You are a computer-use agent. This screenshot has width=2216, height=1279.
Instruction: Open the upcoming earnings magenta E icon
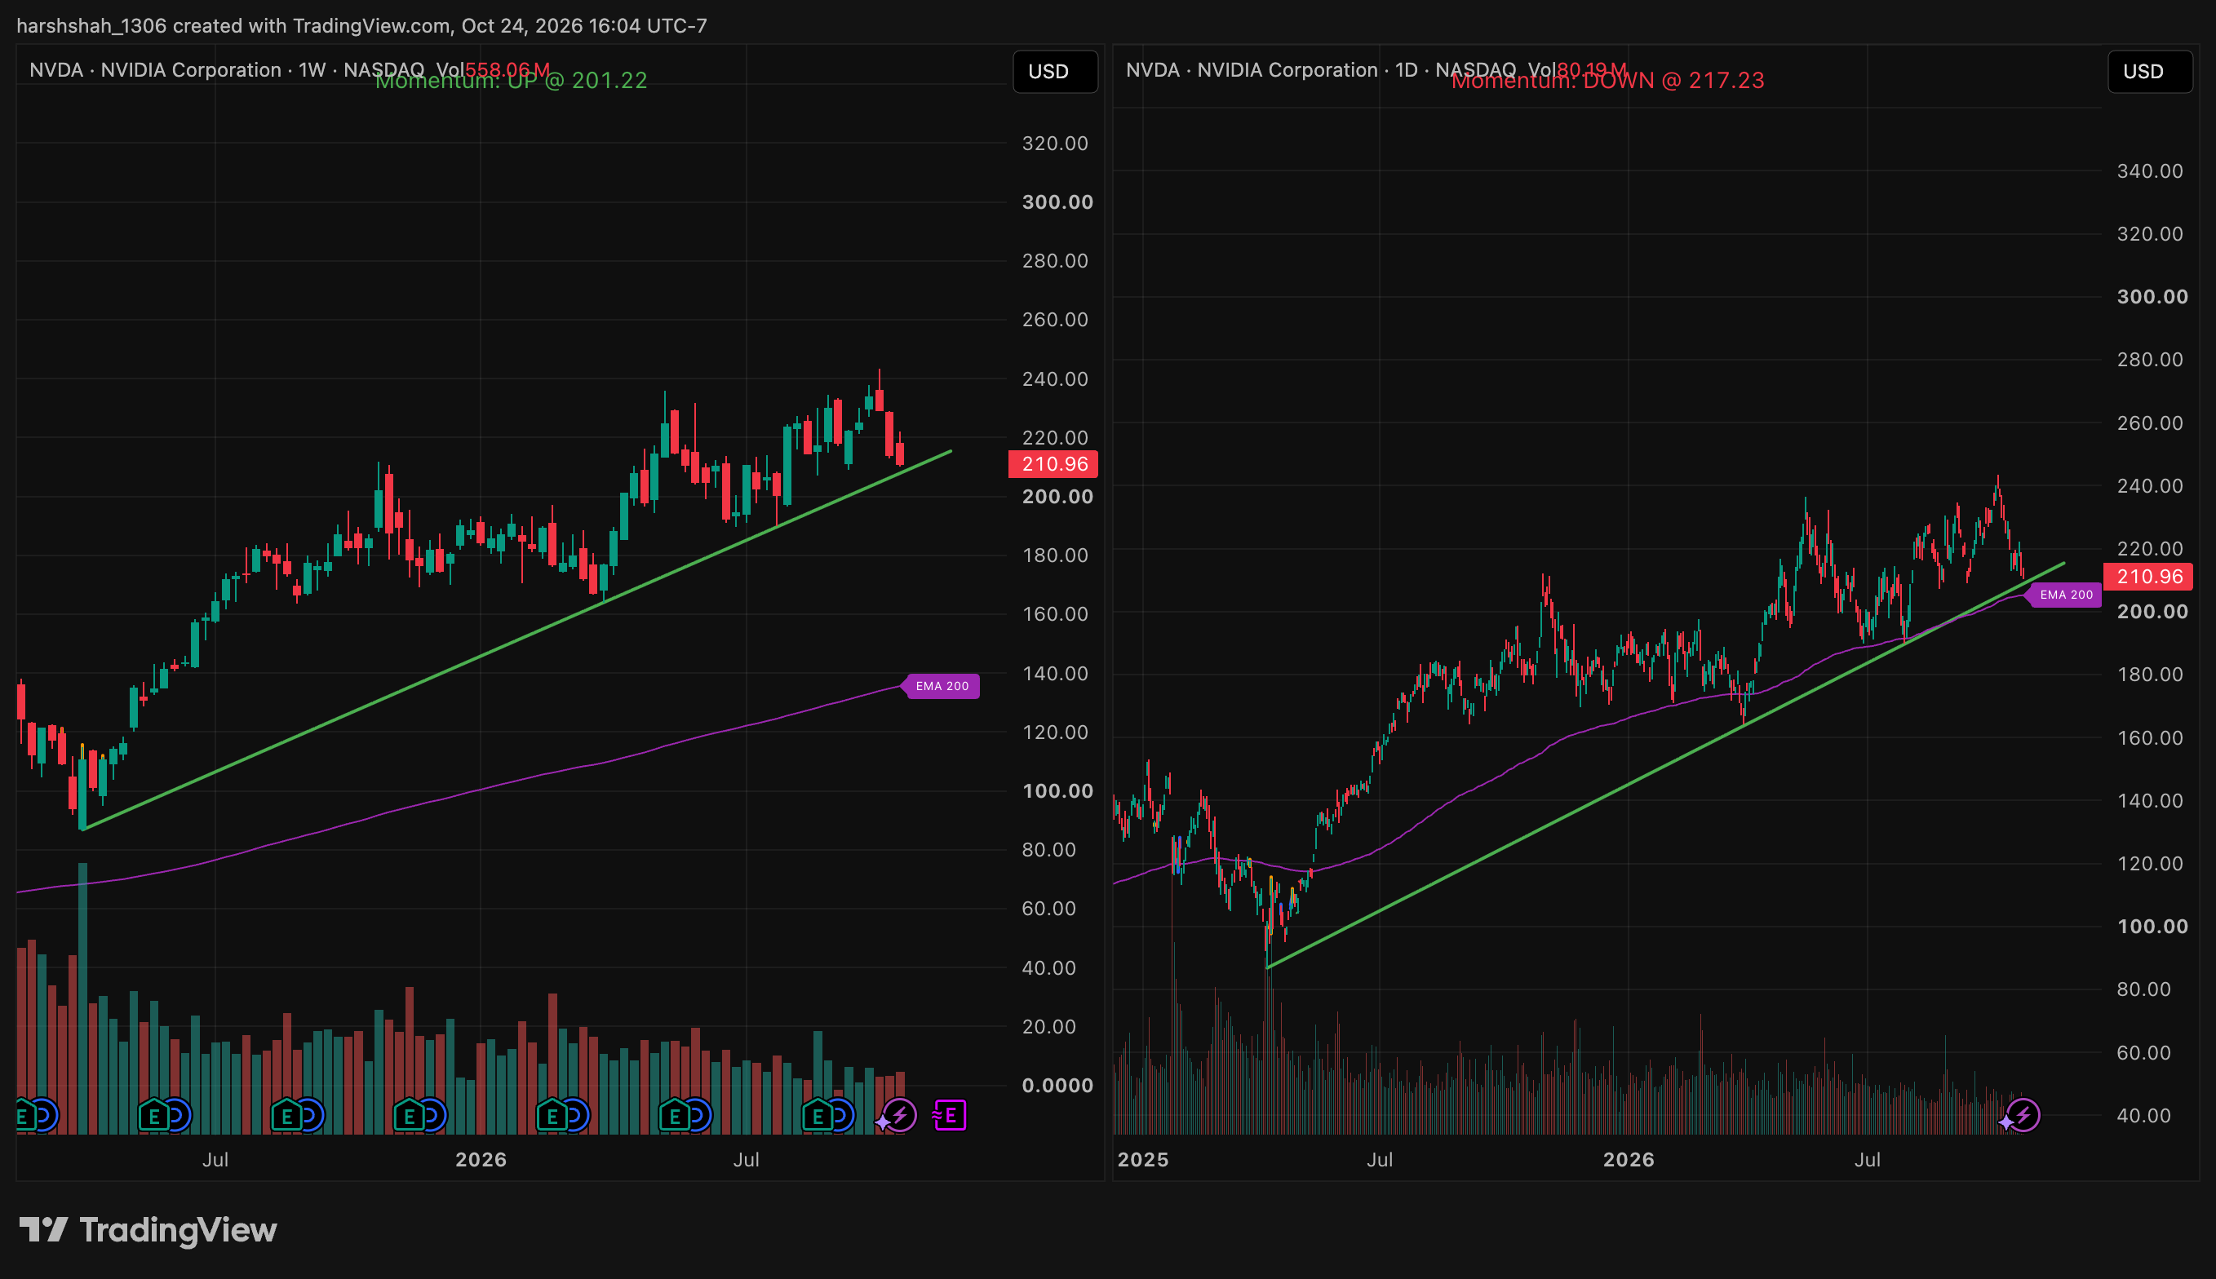[950, 1116]
